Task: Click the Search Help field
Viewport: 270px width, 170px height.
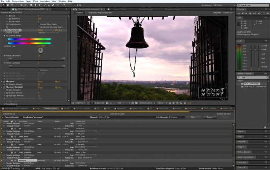Action: 253,5
